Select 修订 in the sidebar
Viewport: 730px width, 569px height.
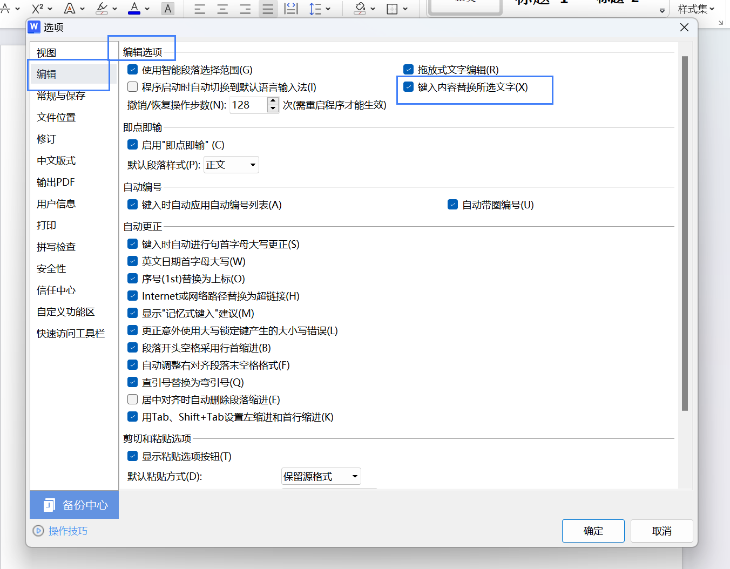click(x=46, y=139)
